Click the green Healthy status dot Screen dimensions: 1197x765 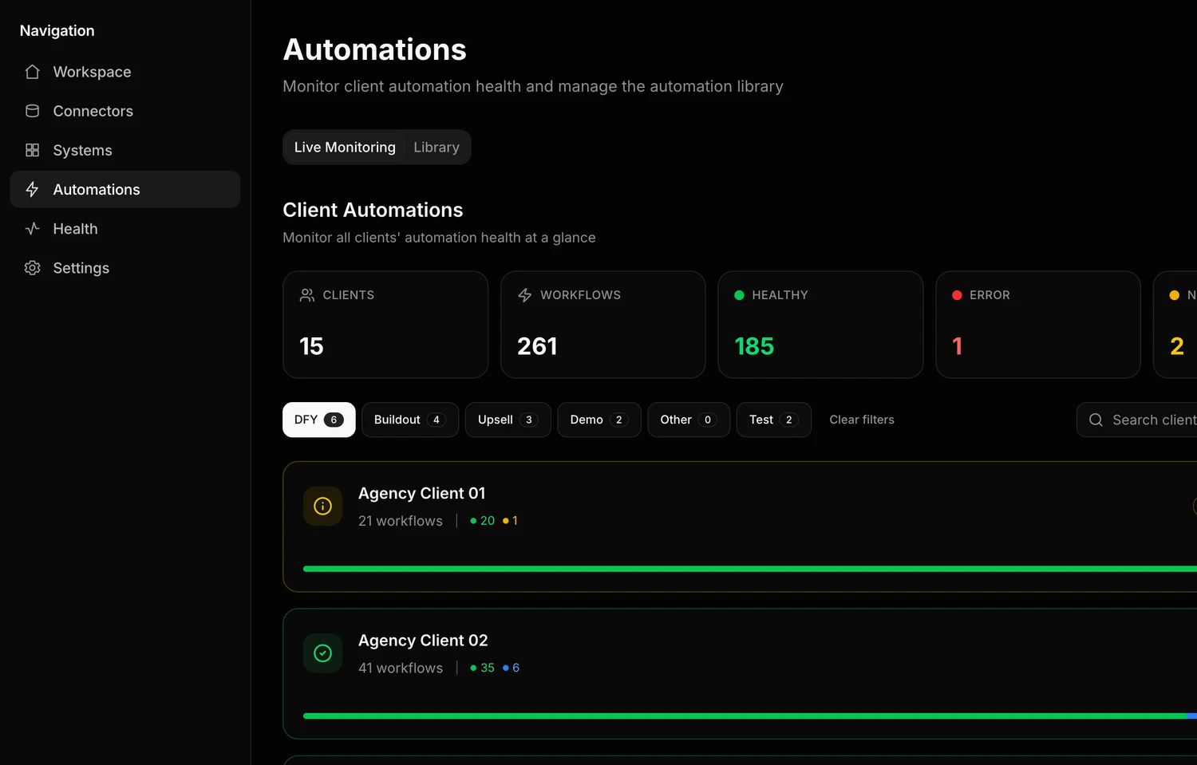[739, 295]
